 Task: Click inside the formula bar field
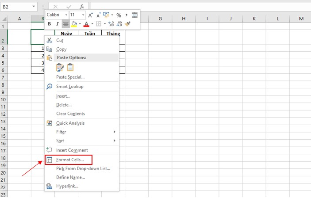pyautogui.click(x=200, y=7)
